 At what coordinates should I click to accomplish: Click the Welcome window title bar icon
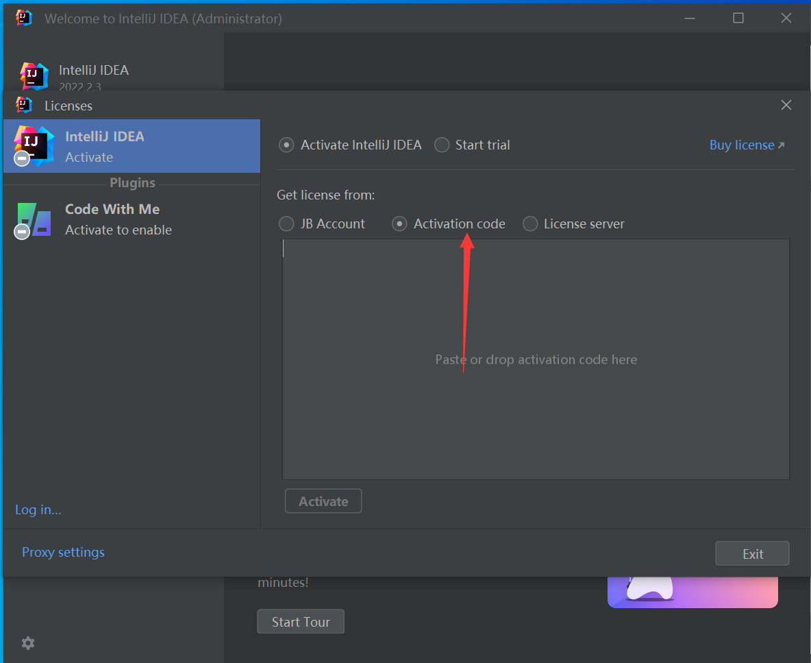(x=24, y=19)
